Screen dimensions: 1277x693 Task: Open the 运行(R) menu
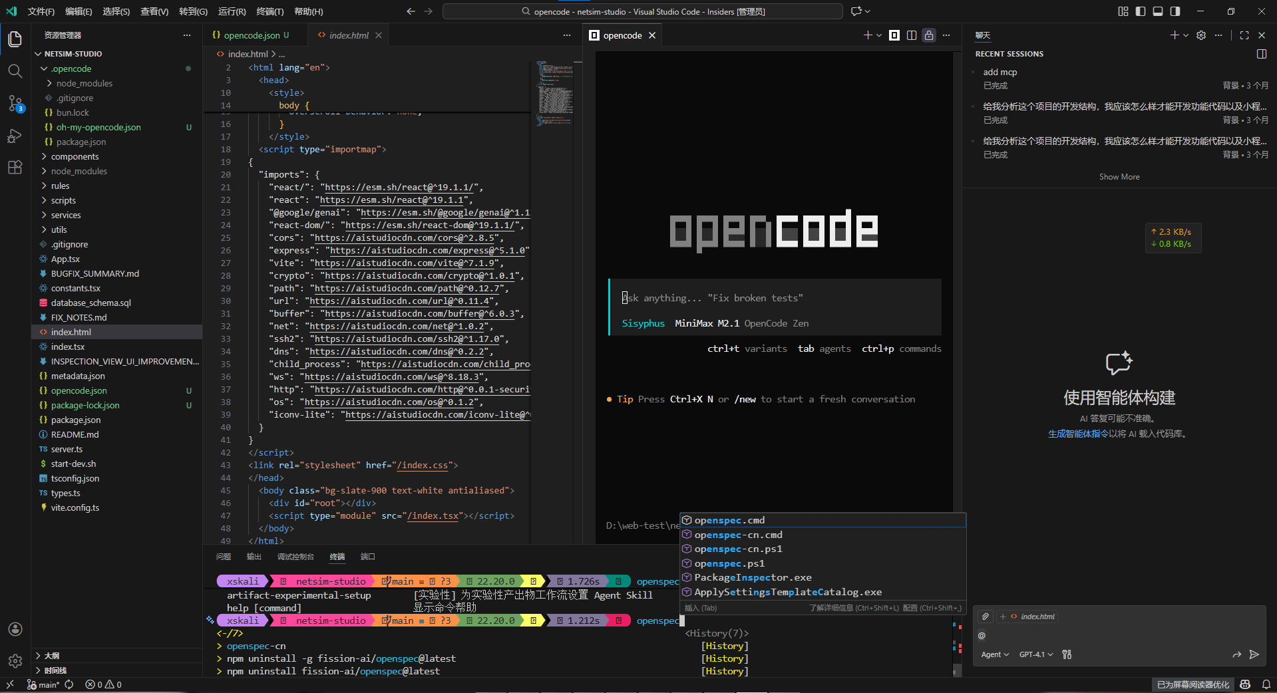click(232, 11)
